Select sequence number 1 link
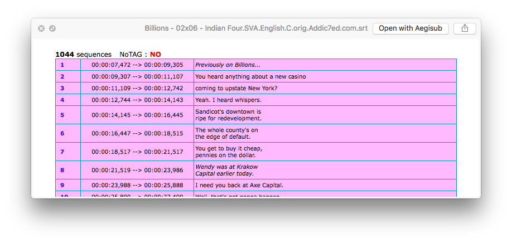The width and height of the screenshot is (512, 243). pos(62,65)
